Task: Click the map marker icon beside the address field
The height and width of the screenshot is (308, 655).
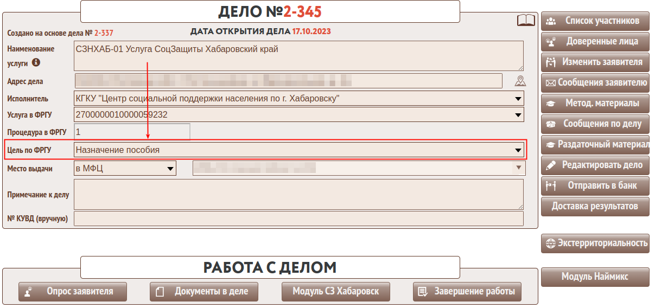Action: (520, 81)
